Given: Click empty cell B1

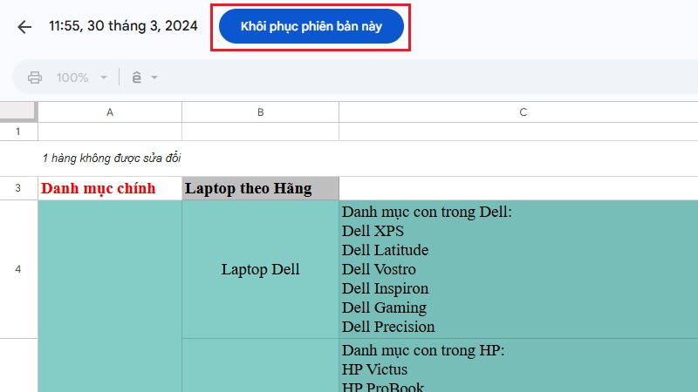Looking at the screenshot, I should pyautogui.click(x=260, y=132).
